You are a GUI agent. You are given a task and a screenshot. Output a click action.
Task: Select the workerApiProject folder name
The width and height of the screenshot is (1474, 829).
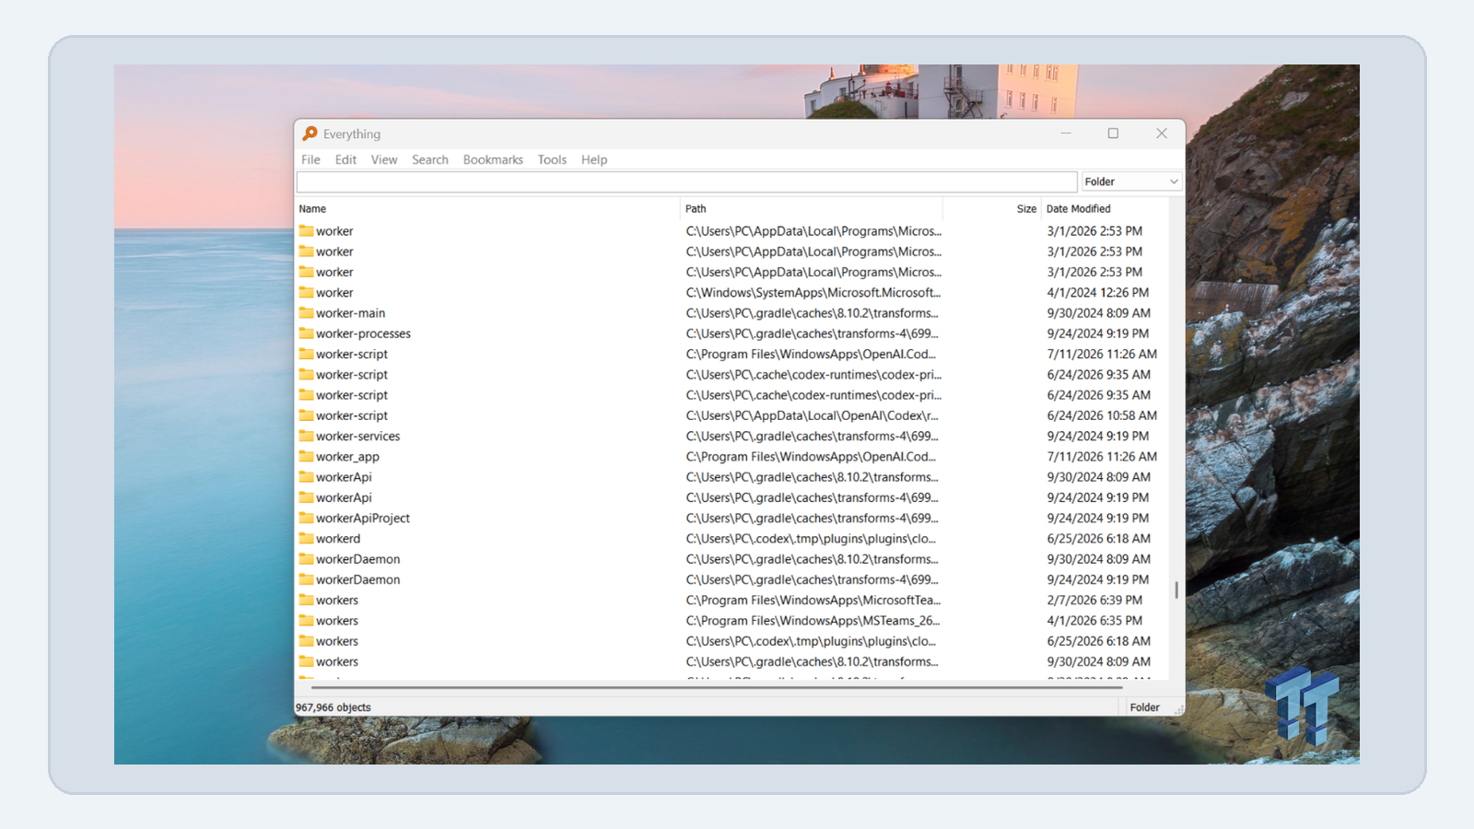pyautogui.click(x=363, y=519)
